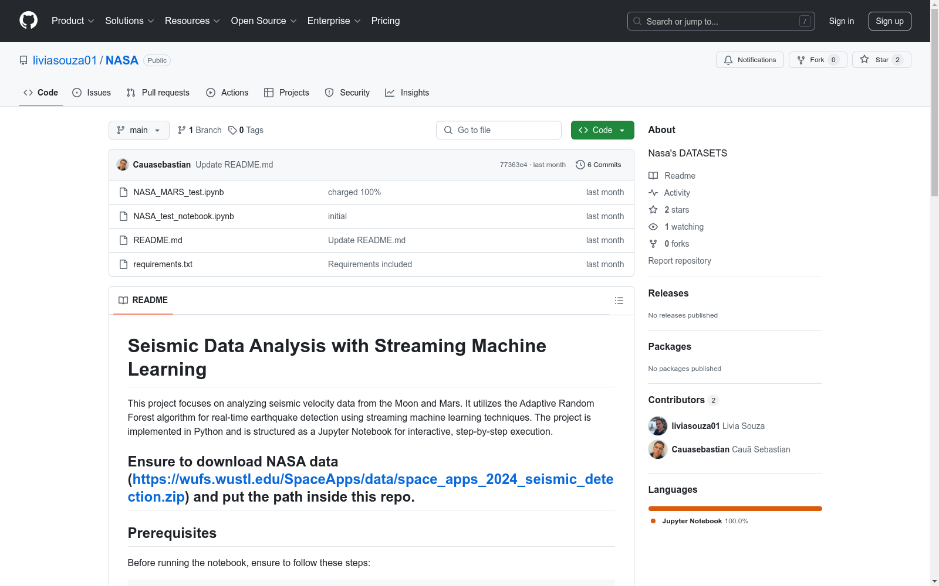Click the Sign up button
This screenshot has width=939, height=586.
pyautogui.click(x=890, y=21)
